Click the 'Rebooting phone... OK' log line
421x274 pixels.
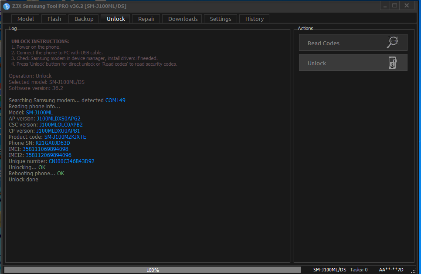[37, 174]
